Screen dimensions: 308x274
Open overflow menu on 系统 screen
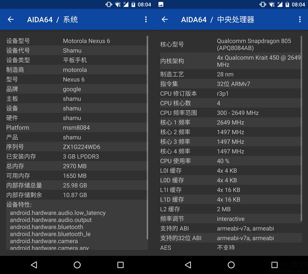[146, 19]
